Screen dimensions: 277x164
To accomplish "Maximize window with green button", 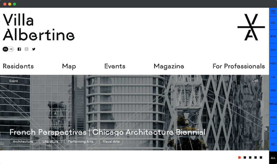I will point(14,4).
